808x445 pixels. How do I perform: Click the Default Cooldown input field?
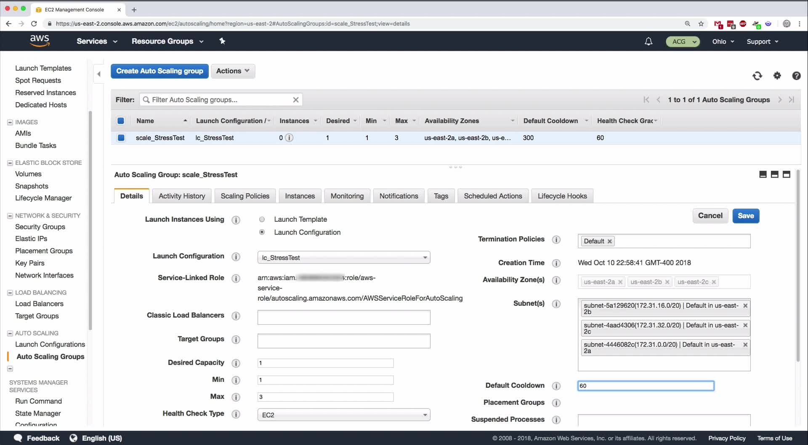click(646, 386)
